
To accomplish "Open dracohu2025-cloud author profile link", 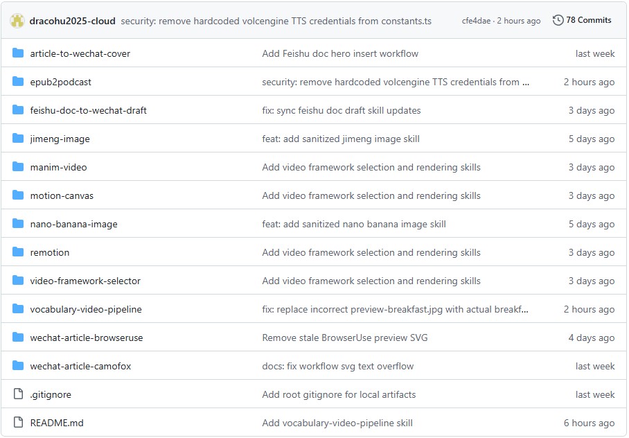I will coord(72,21).
